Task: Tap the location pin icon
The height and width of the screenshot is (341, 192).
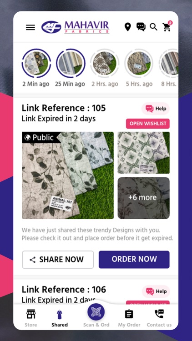Action: [x=128, y=27]
